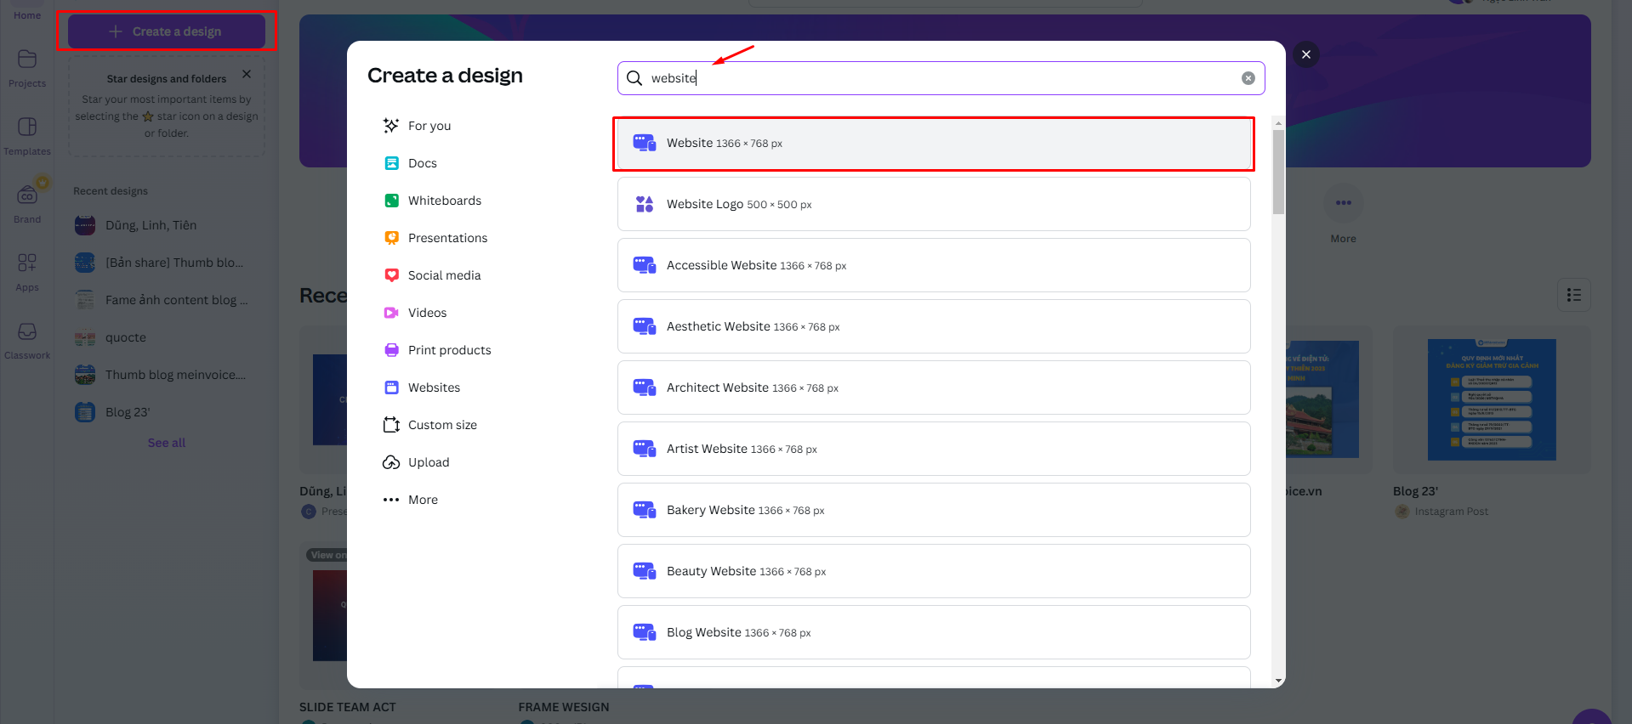This screenshot has height=724, width=1632.
Task: Close the Create a design dialog
Action: click(x=1306, y=54)
